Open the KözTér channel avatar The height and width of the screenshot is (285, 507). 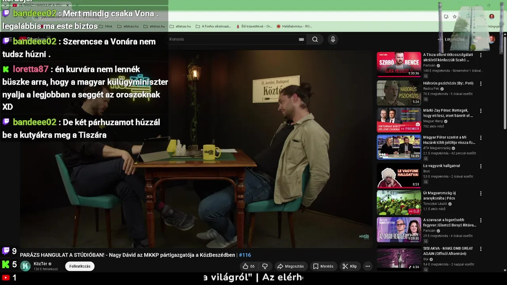25,266
